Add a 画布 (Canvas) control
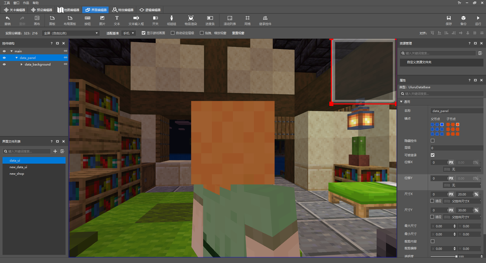This screenshot has height=263, width=486. coord(37,20)
